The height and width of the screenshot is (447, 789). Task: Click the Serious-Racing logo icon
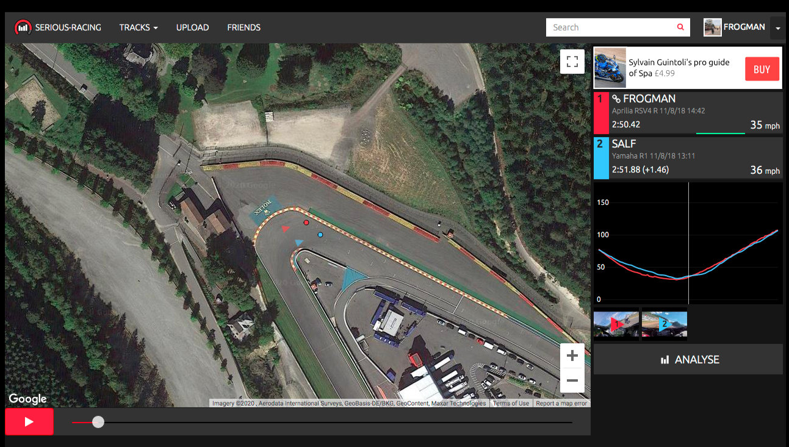[23, 27]
